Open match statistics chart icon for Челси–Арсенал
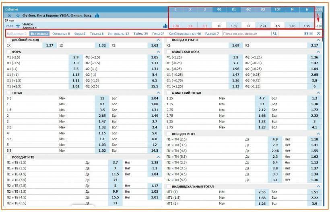The height and width of the screenshot is (212, 330). click(165, 26)
